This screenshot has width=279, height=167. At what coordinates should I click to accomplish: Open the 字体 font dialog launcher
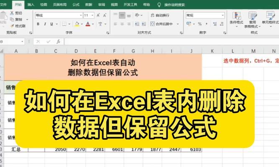coord(108,33)
